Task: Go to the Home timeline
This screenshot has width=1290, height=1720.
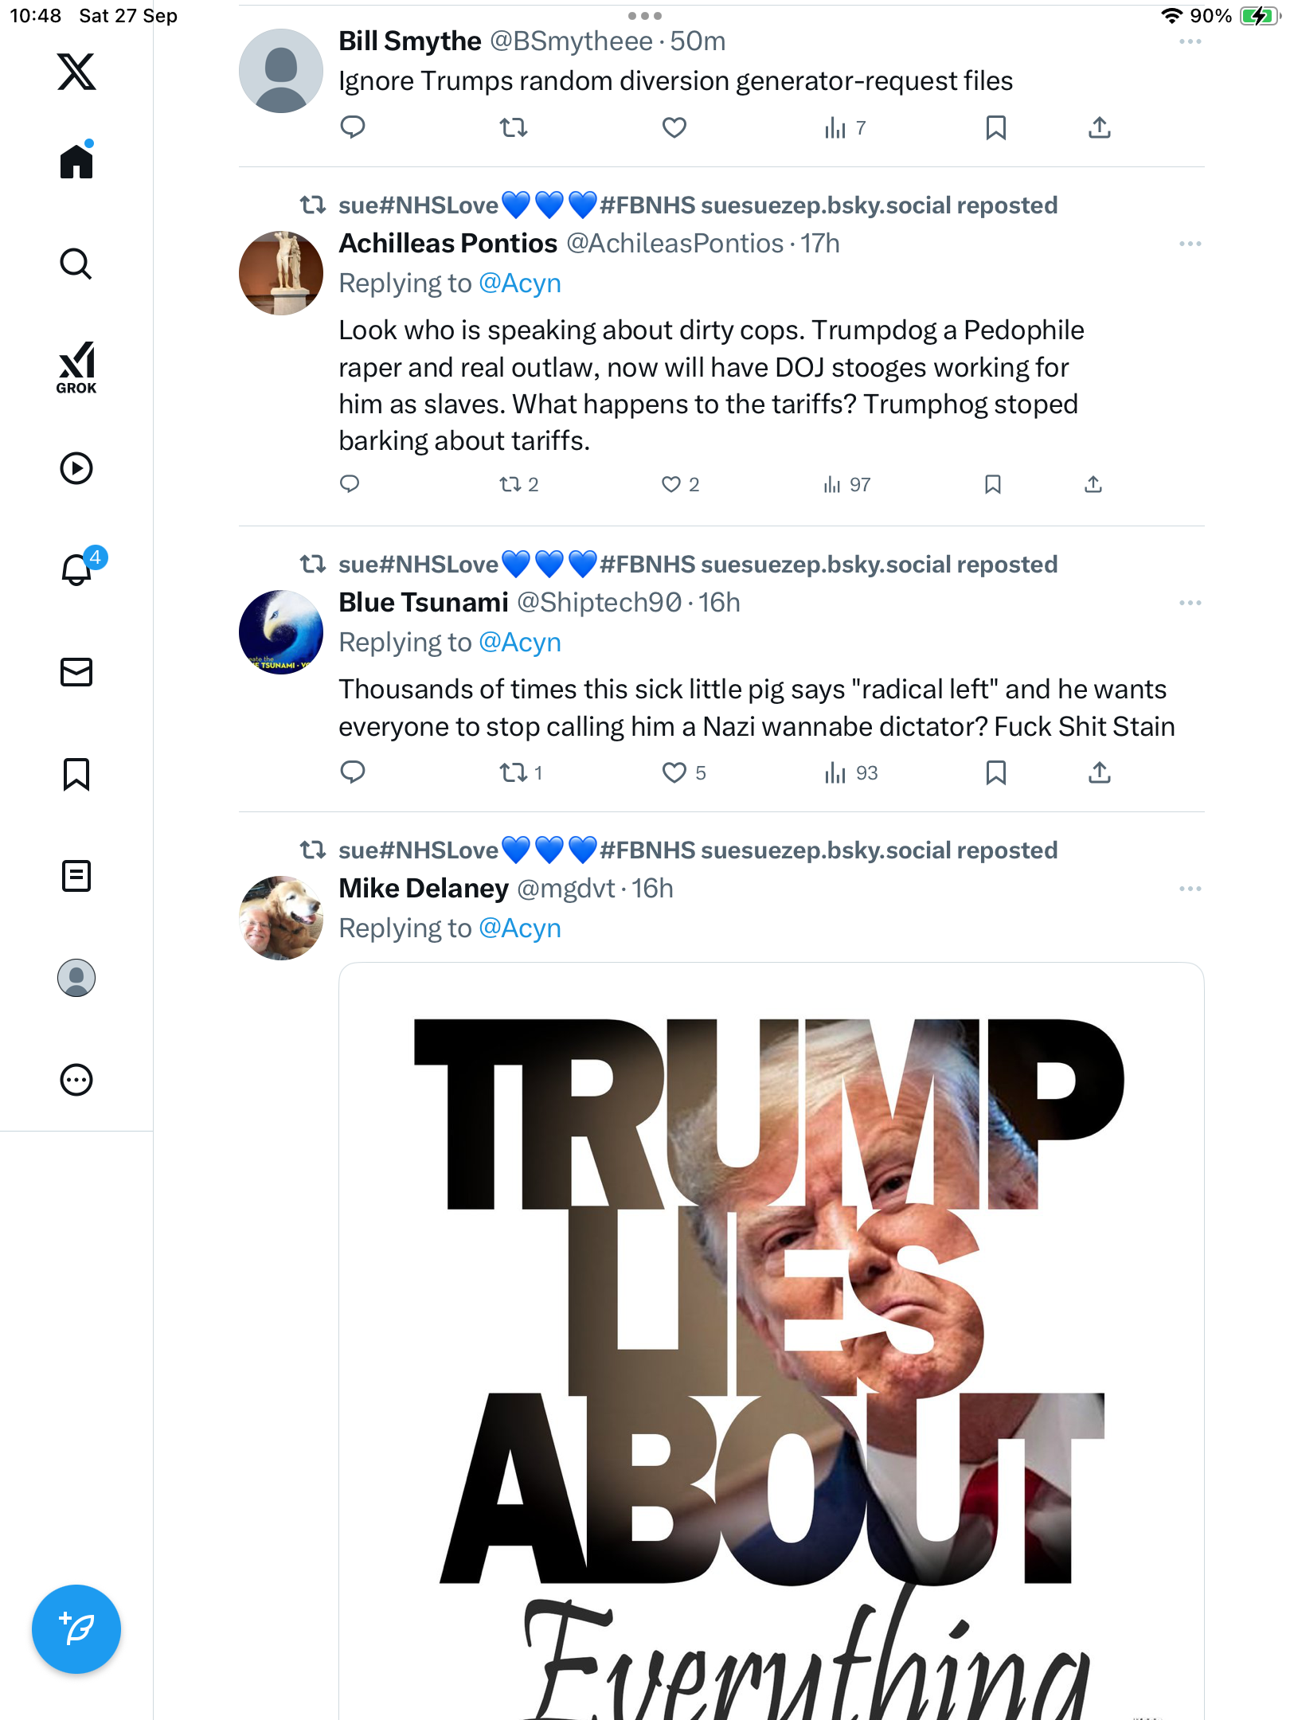Action: point(76,162)
